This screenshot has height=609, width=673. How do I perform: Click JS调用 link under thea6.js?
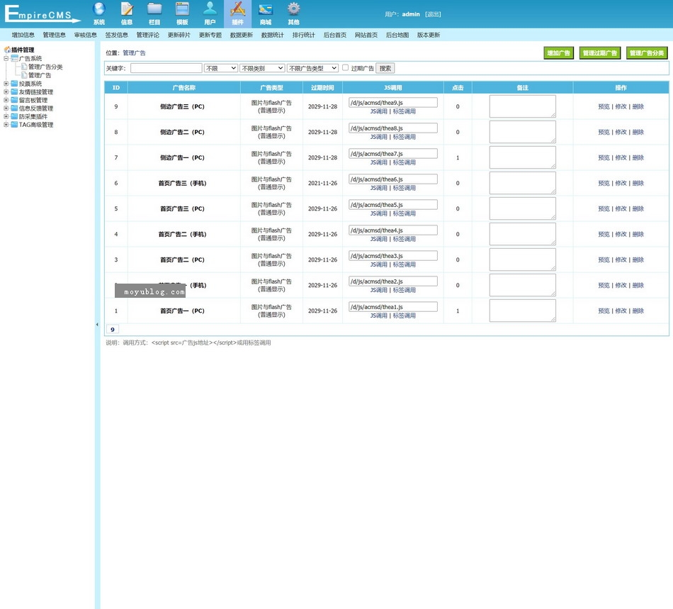[379, 188]
